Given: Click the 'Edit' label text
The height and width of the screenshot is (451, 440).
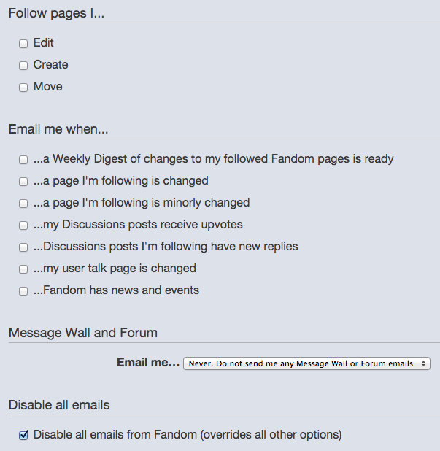Looking at the screenshot, I should click(x=44, y=43).
